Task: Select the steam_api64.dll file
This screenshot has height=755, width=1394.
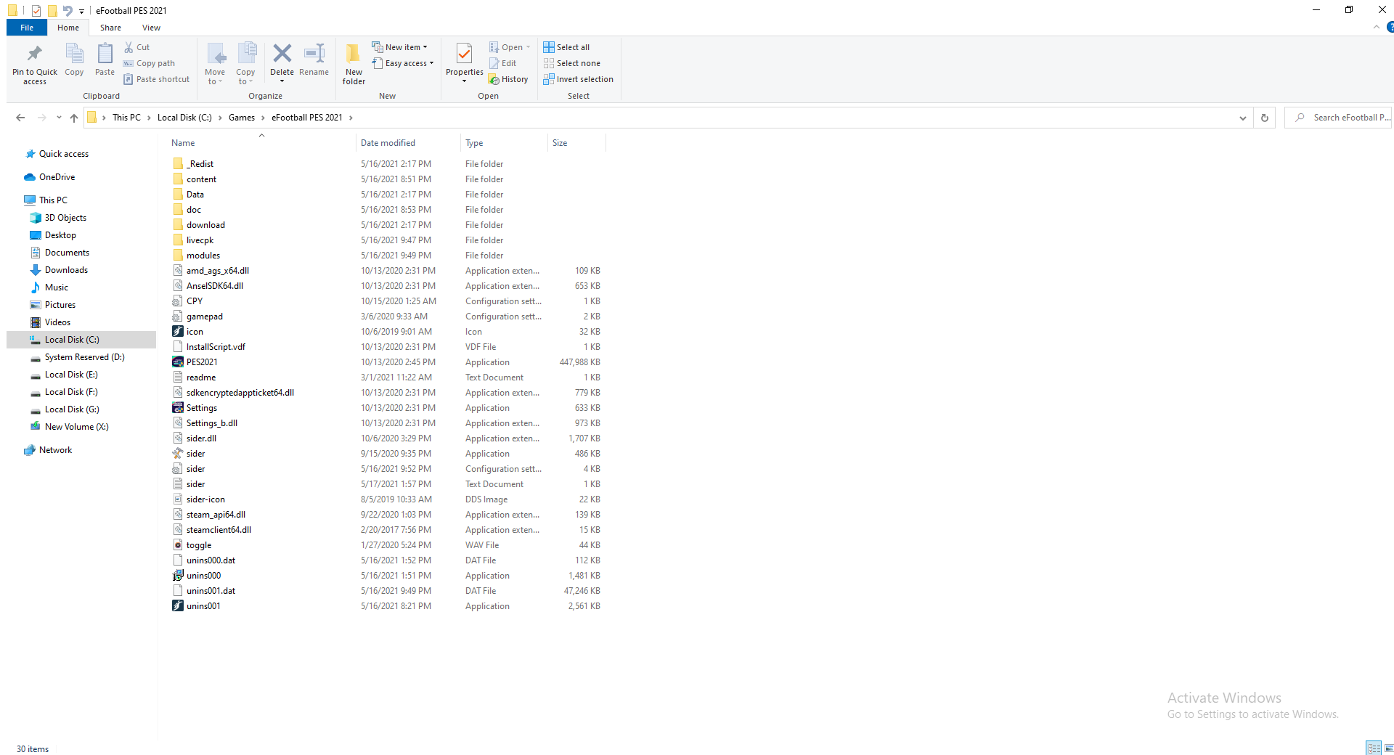Action: point(209,515)
